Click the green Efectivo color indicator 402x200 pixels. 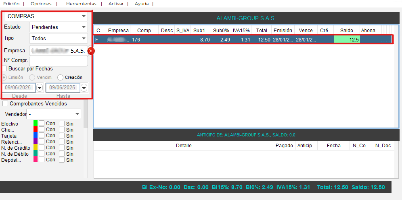pos(36,124)
